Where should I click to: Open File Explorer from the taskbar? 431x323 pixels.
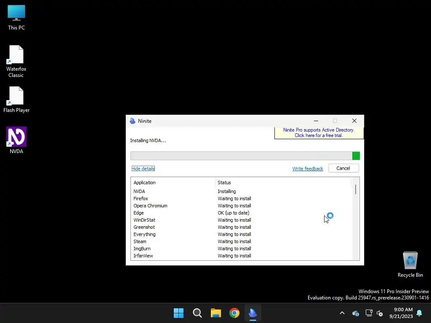pos(216,313)
